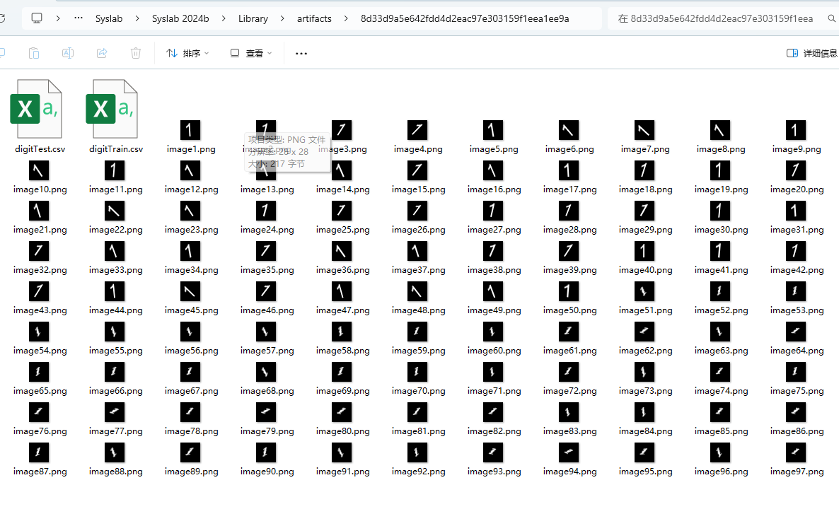
Task: Go to Library breadcrumb folder
Action: coord(253,18)
